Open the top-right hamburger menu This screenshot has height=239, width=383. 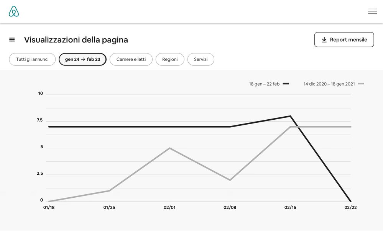click(x=372, y=11)
